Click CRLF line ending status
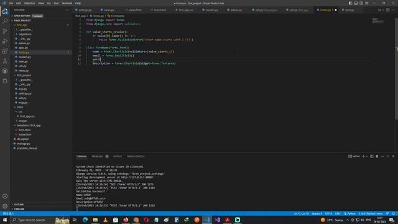Image resolution: width=398 pixels, height=224 pixels. (338, 213)
